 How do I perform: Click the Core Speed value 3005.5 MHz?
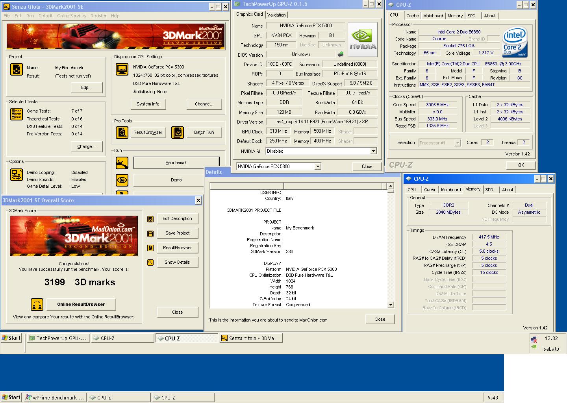coord(437,105)
